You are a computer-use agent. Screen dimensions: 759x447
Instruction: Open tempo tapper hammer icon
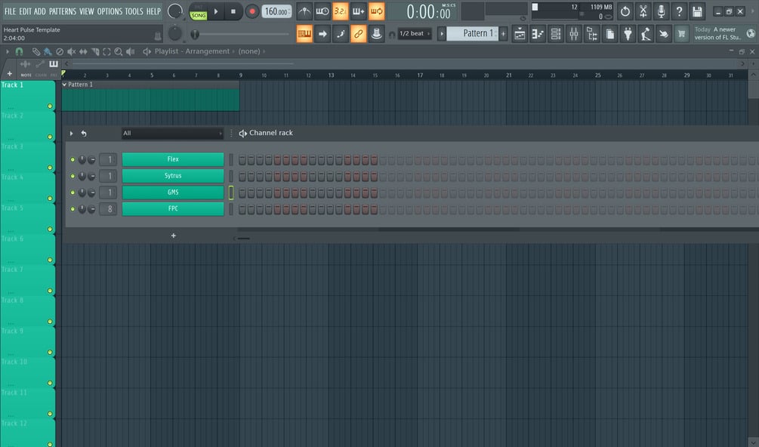pos(646,34)
